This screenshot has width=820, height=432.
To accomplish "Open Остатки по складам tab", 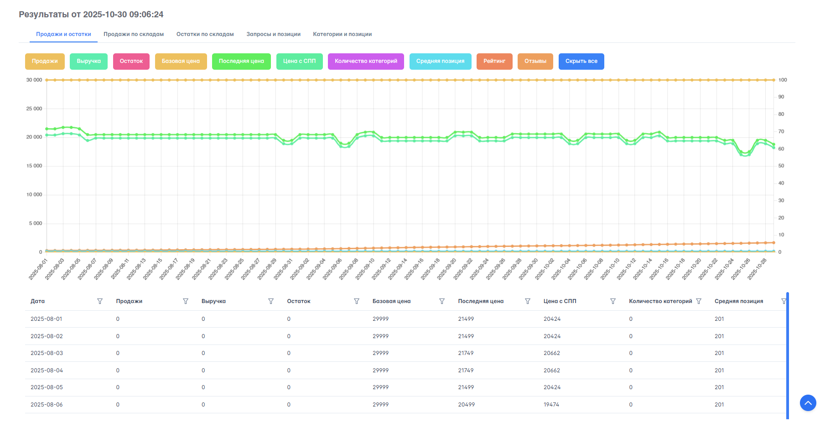I will coord(205,34).
